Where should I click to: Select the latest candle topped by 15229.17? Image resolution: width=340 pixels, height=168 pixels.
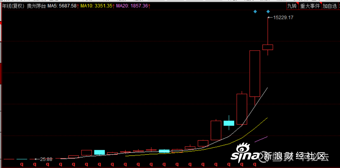[x=268, y=47]
